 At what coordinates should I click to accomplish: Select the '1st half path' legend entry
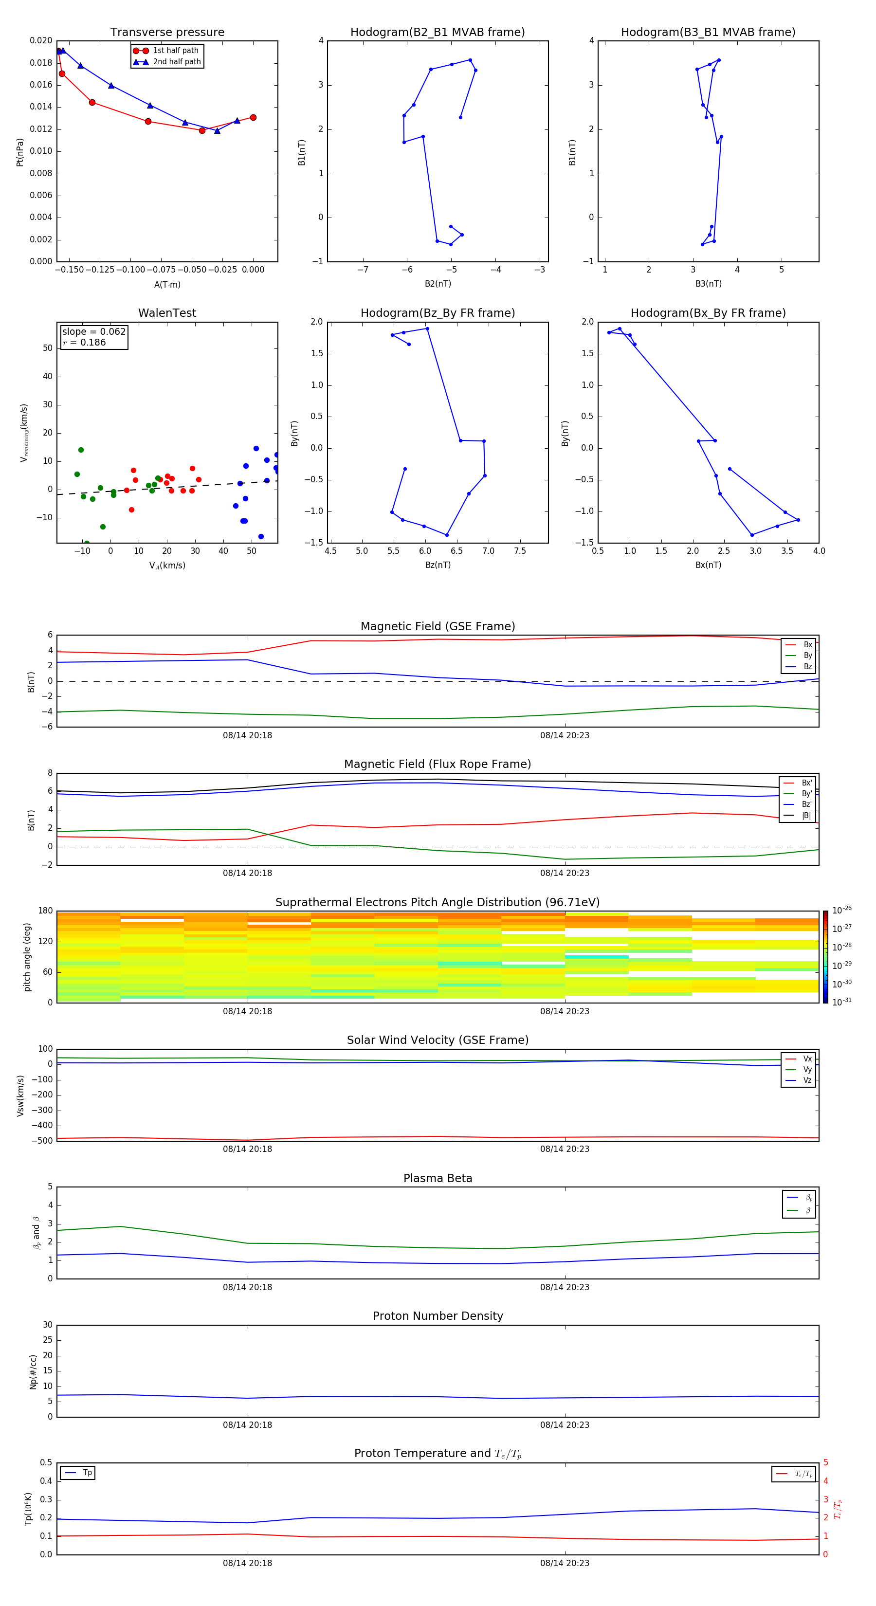click(166, 51)
